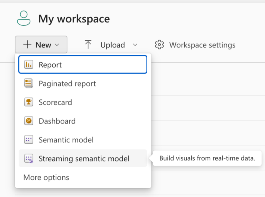Expand the Upload dropdown chevron
This screenshot has height=197, width=265.
pyautogui.click(x=135, y=45)
